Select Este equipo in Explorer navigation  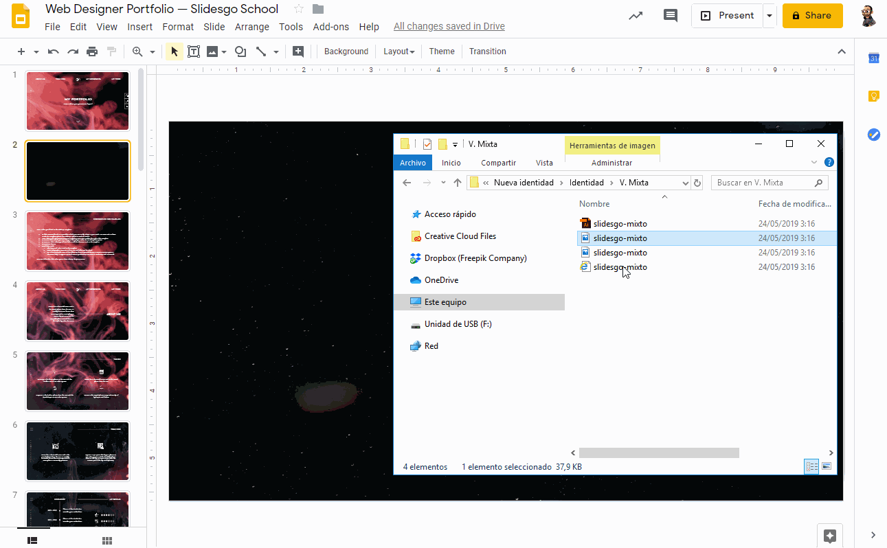pyautogui.click(x=480, y=302)
